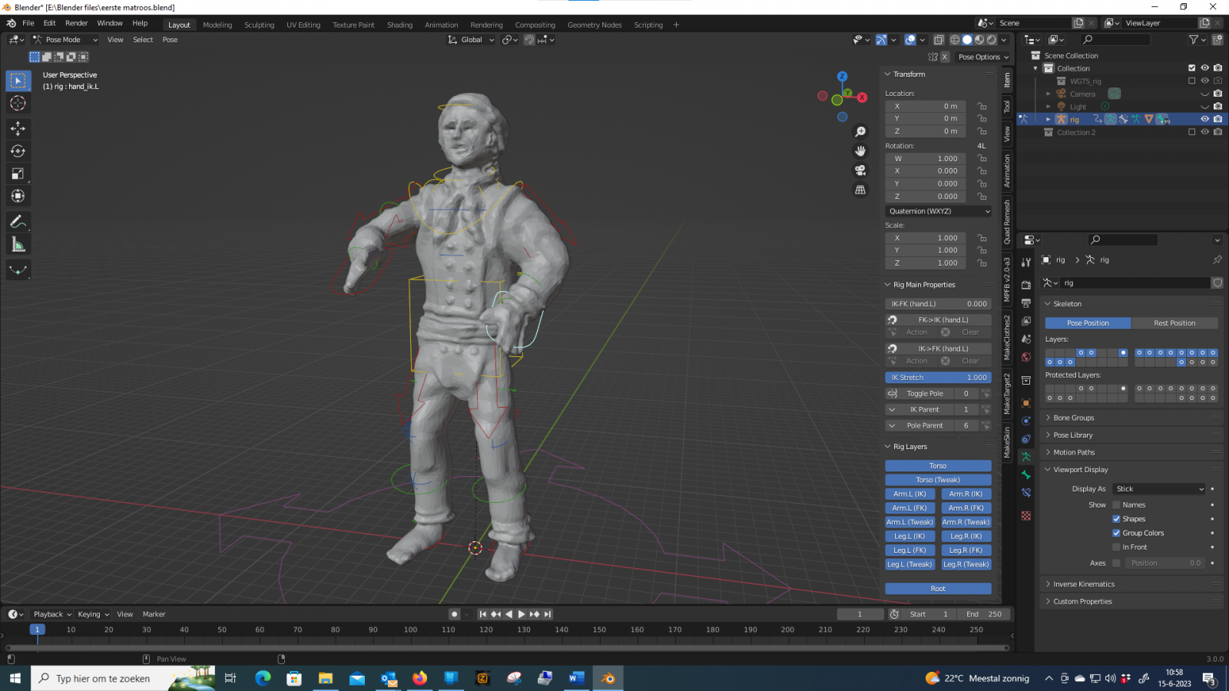Toggle visibility of Collection 2
This screenshot has height=691, width=1229.
pos(1204,132)
